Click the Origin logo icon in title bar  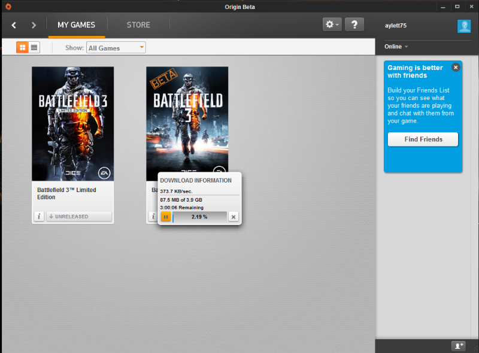pyautogui.click(x=8, y=7)
